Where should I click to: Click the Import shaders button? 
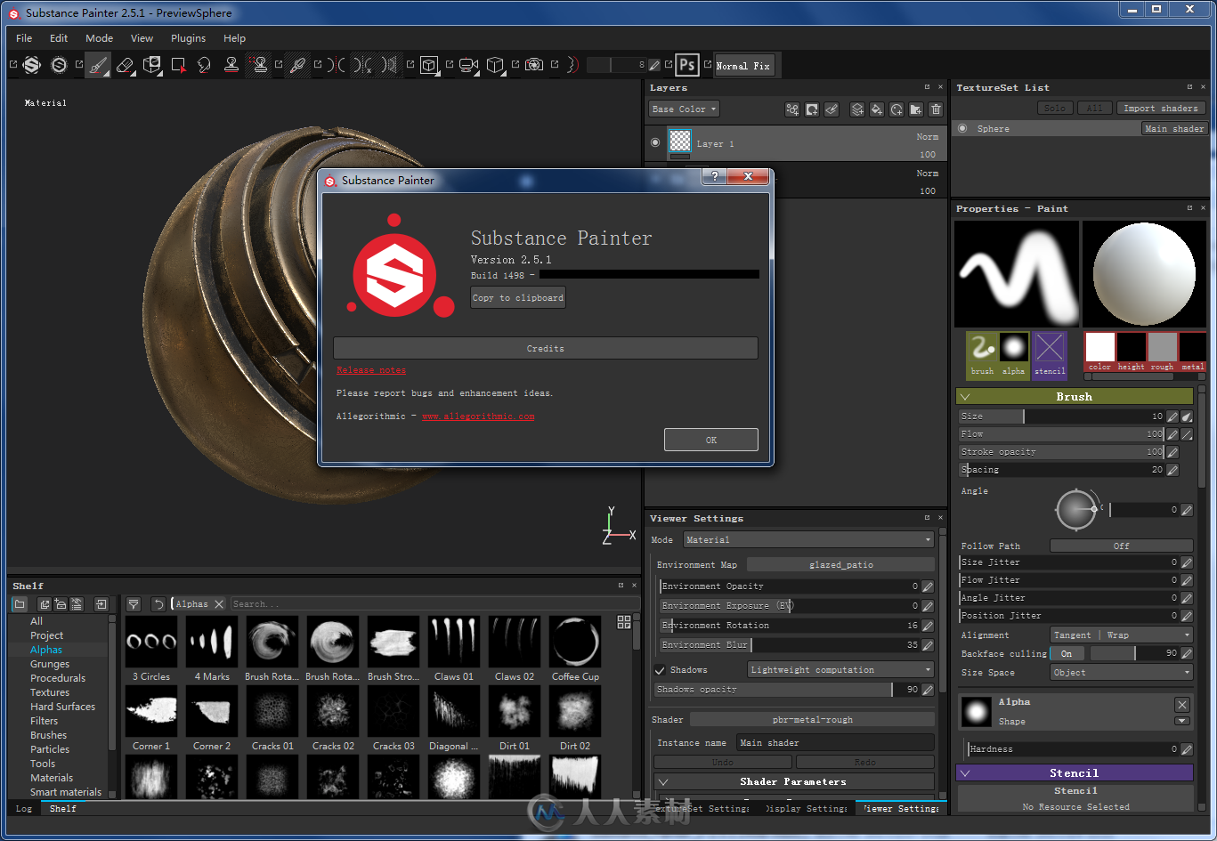[1160, 108]
